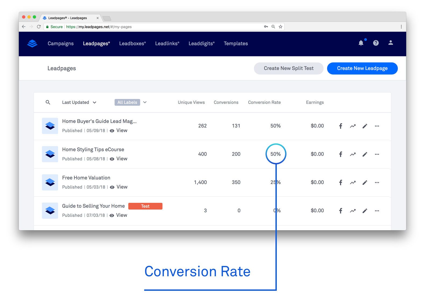Open Home Styling Tips eCourse thumbnail
This screenshot has height=308, width=425.
[50, 154]
